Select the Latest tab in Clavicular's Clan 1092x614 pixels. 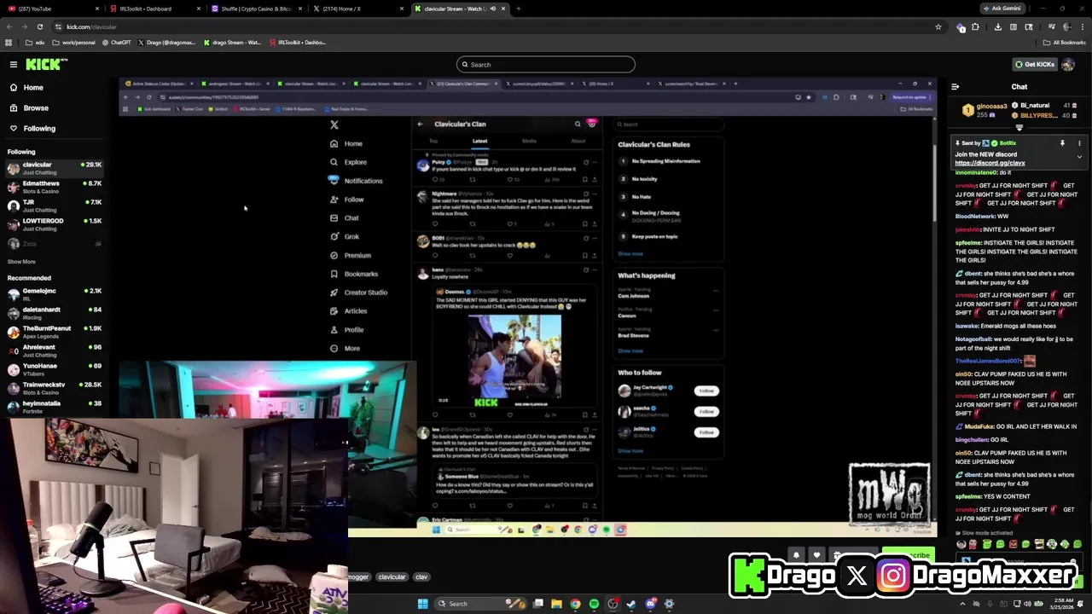point(480,141)
